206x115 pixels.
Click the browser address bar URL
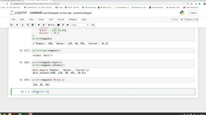(x=36, y=4)
